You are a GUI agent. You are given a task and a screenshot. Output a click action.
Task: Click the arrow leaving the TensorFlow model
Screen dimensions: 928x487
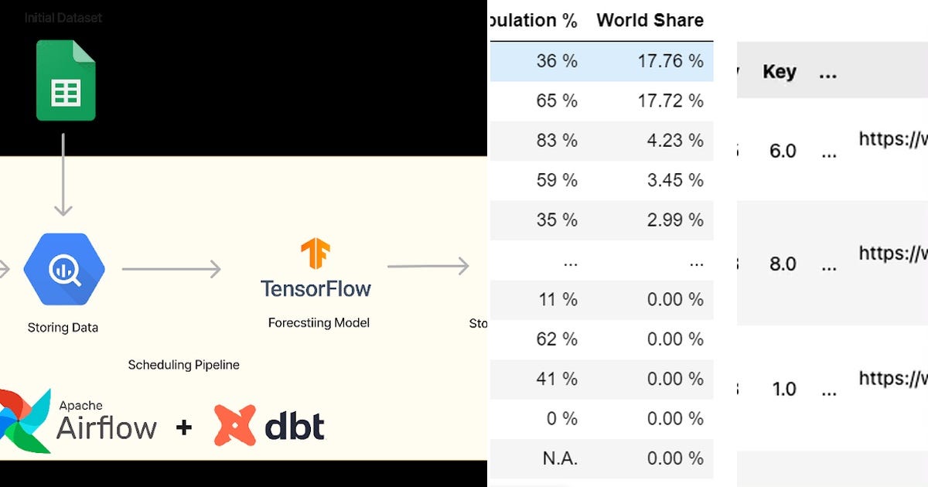428,266
